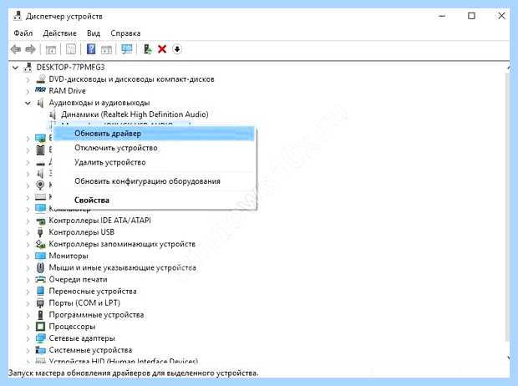Click the icon beside Контроллеры запоминающих устройств
Image resolution: width=518 pixels, height=386 pixels.
pyautogui.click(x=40, y=244)
